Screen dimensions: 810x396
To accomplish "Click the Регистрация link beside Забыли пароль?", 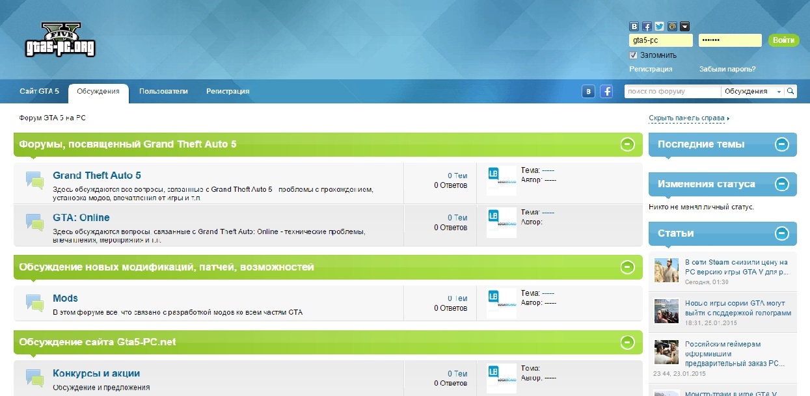I will pos(651,69).
